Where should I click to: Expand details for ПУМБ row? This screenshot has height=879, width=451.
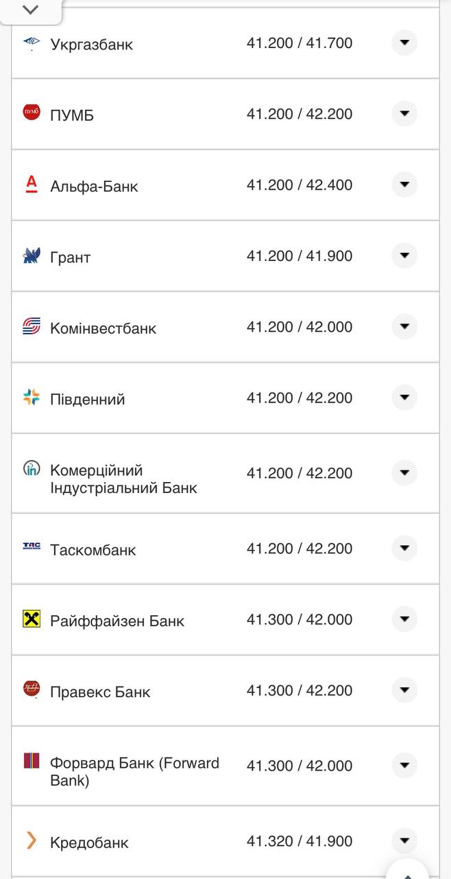[x=404, y=114]
